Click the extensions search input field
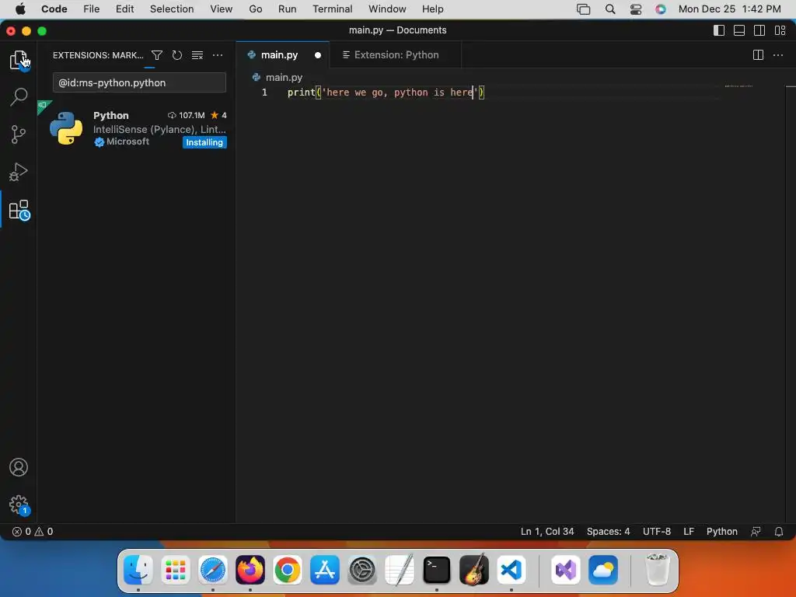This screenshot has width=796, height=597. tap(139, 82)
